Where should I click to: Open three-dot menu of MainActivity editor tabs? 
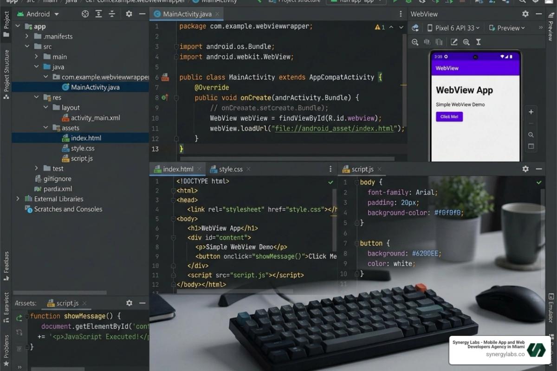401,14
